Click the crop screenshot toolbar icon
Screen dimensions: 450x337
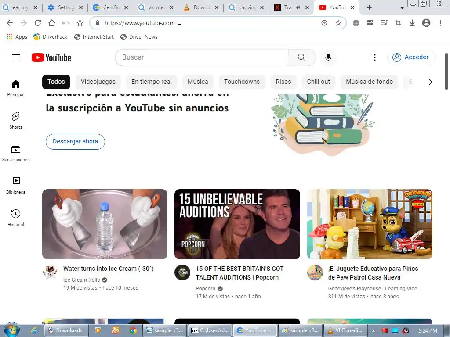pos(398,23)
